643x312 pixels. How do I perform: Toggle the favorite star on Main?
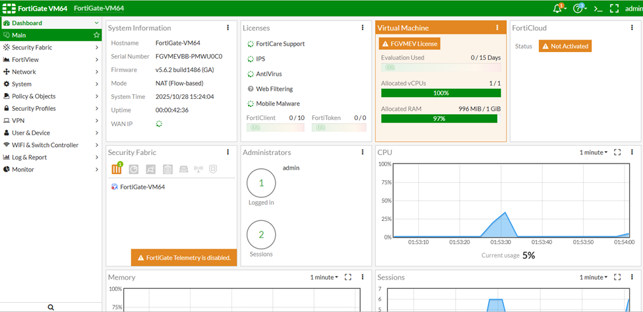[96, 35]
